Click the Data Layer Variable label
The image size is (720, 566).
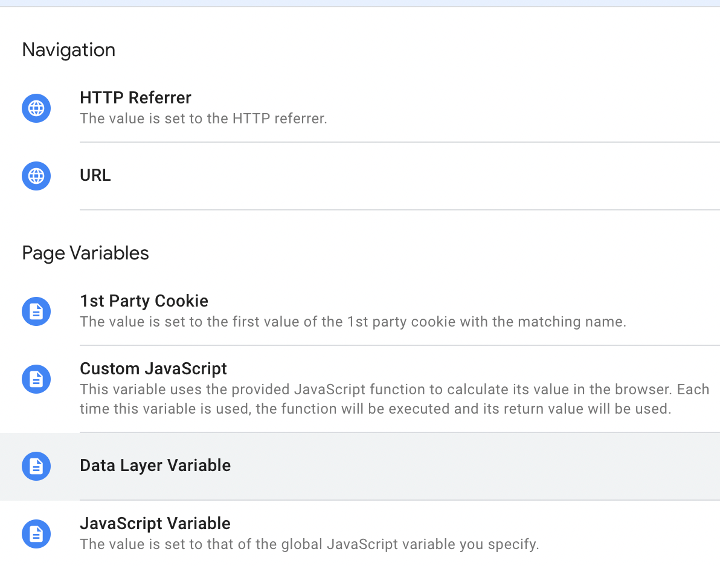click(155, 465)
